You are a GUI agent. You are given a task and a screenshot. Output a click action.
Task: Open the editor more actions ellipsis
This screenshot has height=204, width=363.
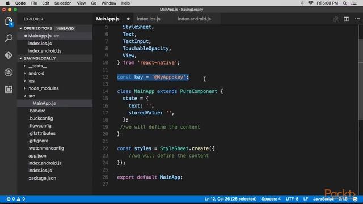click(x=357, y=19)
